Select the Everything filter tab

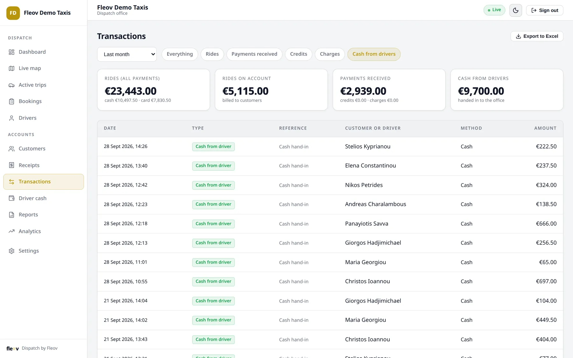pyautogui.click(x=180, y=54)
